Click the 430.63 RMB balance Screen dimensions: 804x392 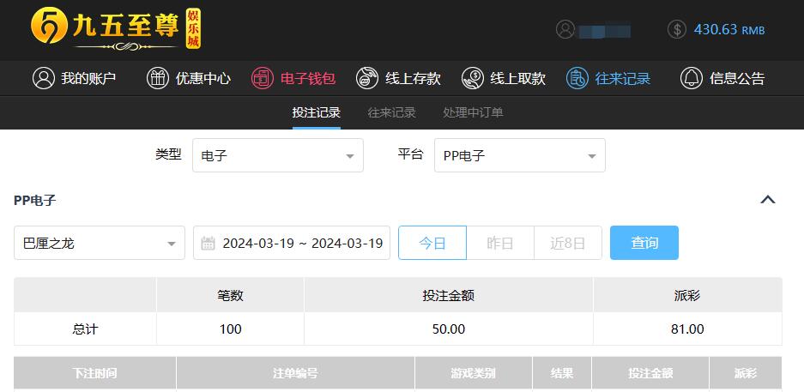[729, 29]
